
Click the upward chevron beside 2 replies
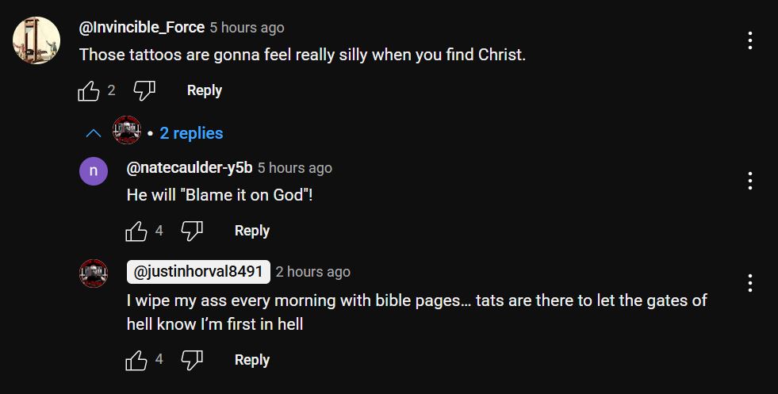pos(94,133)
